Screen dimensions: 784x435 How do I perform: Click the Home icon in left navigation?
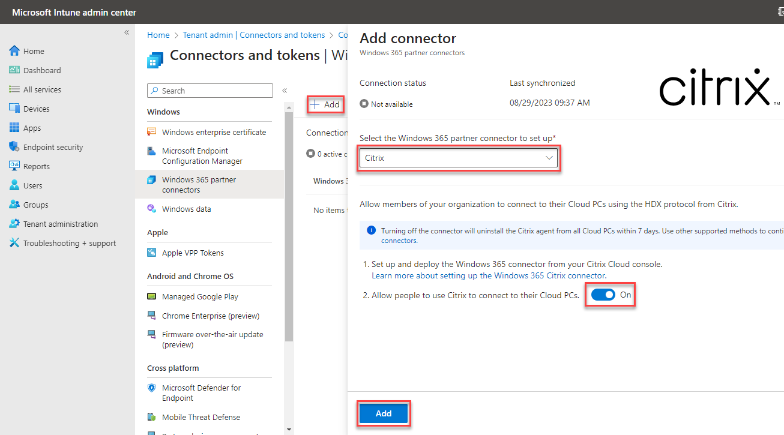pyautogui.click(x=14, y=51)
